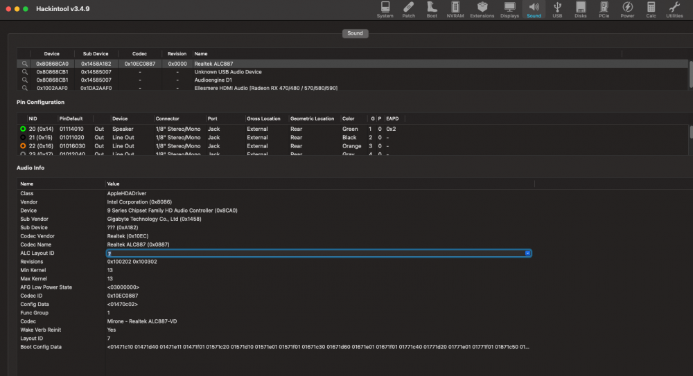Click the AppleHDADriver class value
The image size is (693, 376).
[x=127, y=193]
